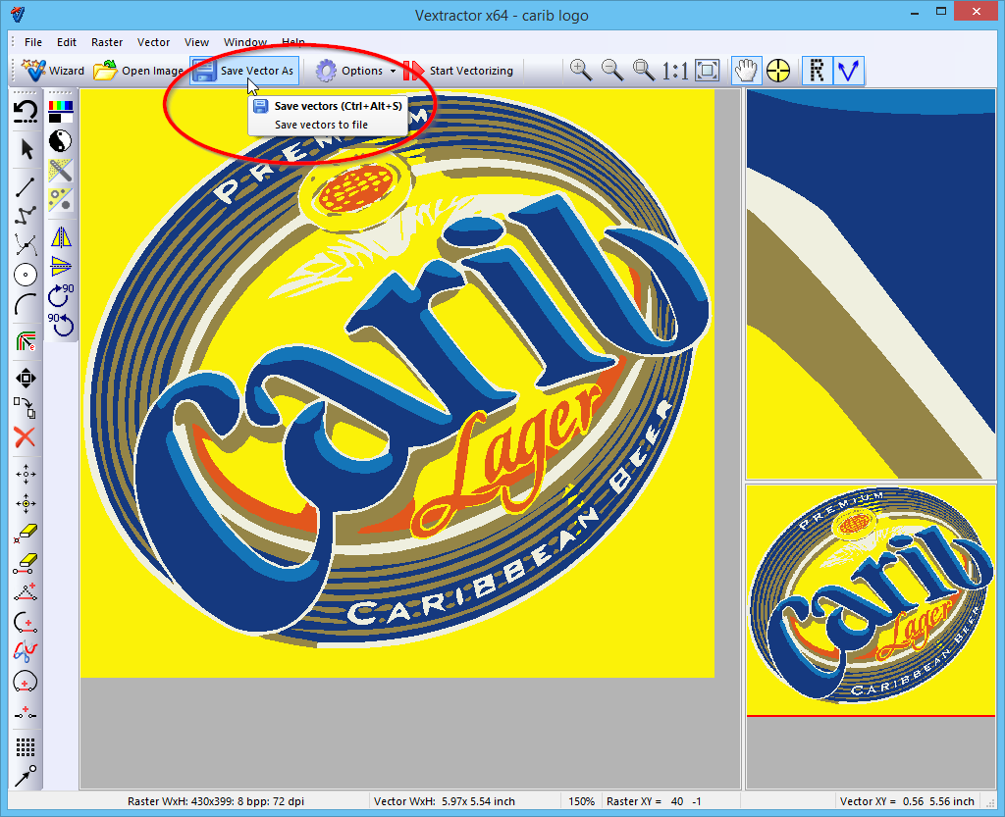Select the dotted grid icon
Image resolution: width=1005 pixels, height=817 pixels.
pos(26,748)
